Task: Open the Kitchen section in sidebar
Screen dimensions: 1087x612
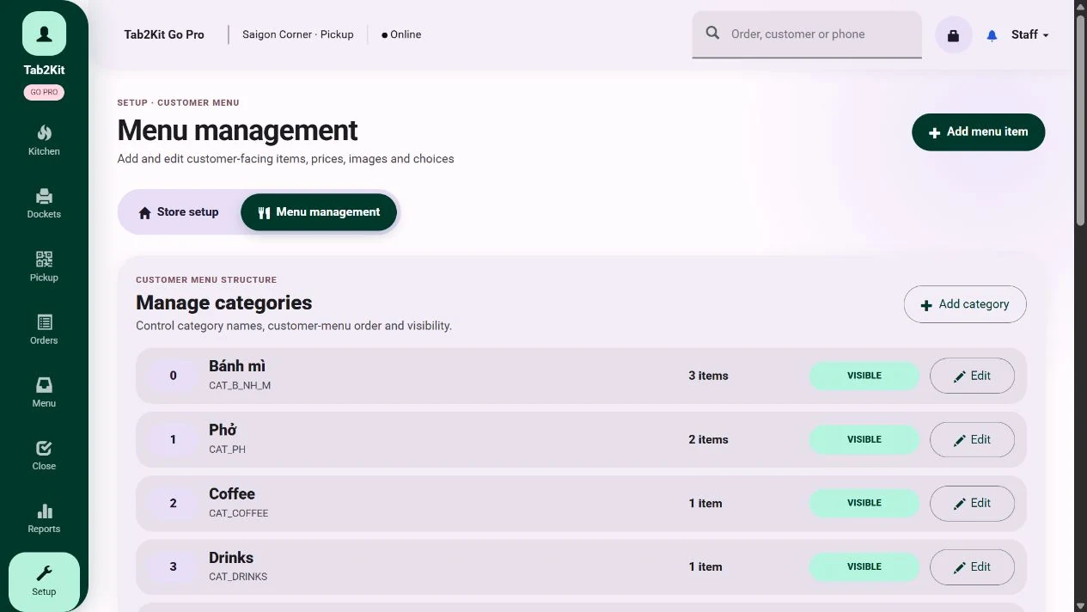Action: click(44, 140)
